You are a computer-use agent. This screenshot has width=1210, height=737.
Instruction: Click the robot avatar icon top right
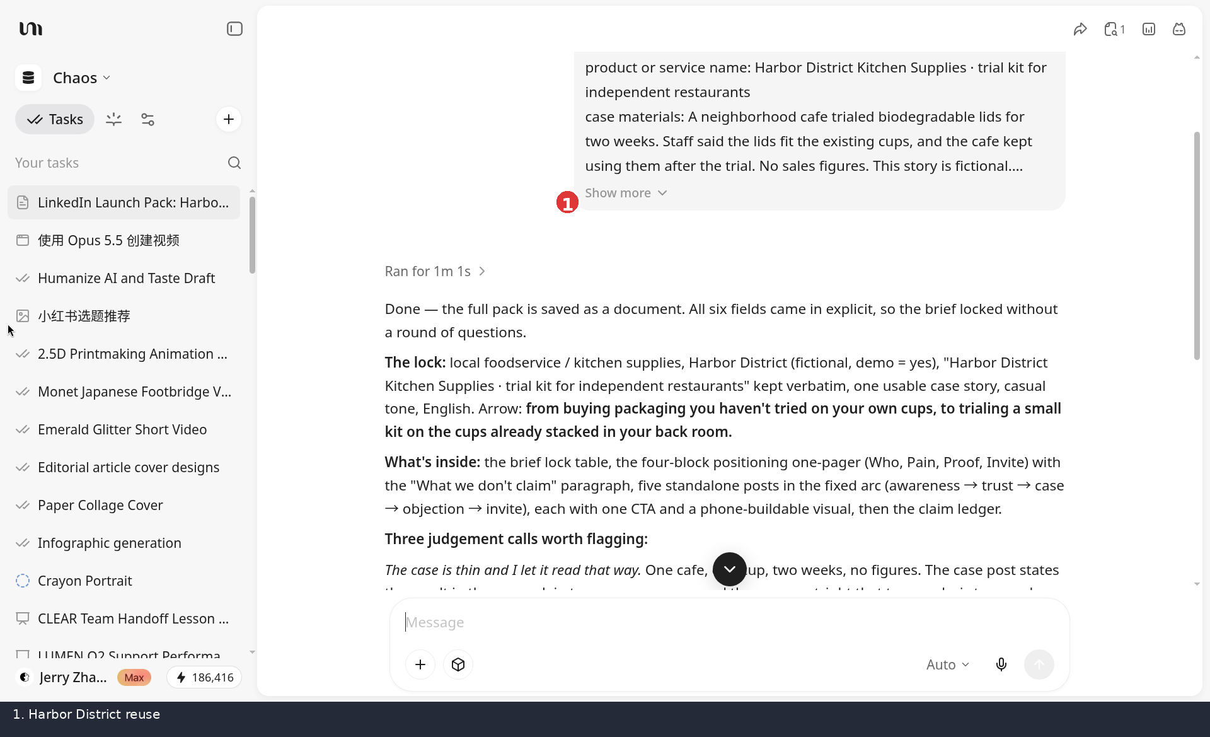pyautogui.click(x=1179, y=29)
